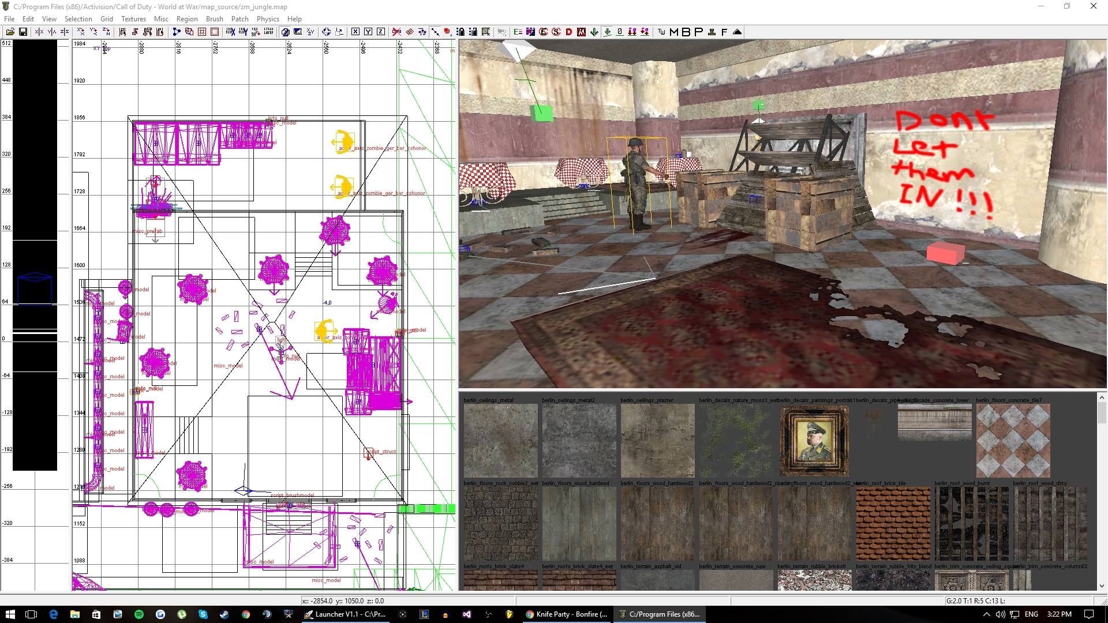This screenshot has height=623, width=1108.
Task: Click the Cycle Layer icon
Action: (x=269, y=32)
